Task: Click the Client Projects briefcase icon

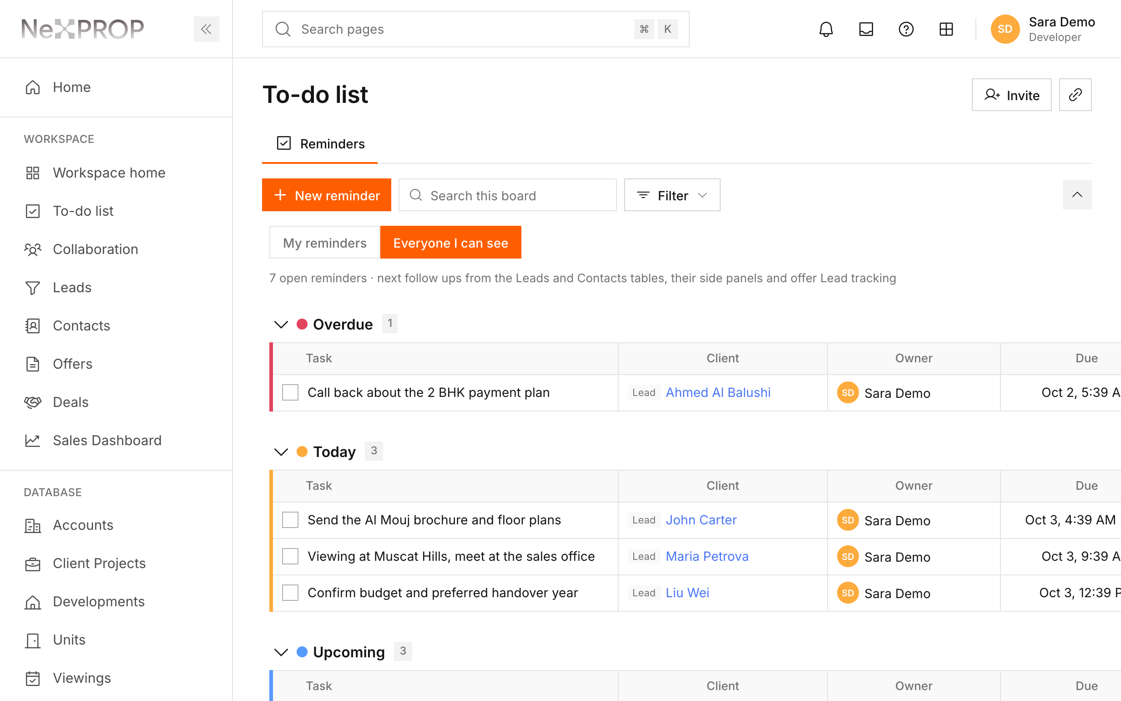Action: pyautogui.click(x=32, y=564)
